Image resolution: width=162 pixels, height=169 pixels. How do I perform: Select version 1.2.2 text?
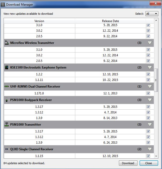coord(39,74)
